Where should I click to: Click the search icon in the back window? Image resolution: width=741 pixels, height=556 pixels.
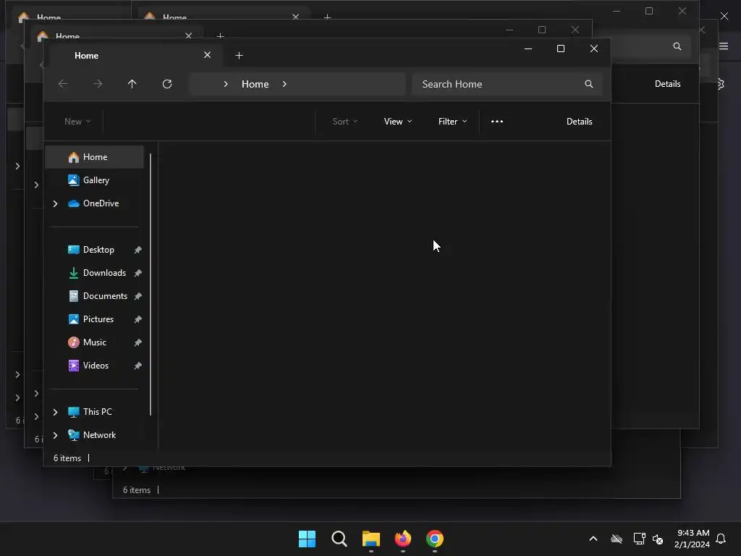click(677, 46)
